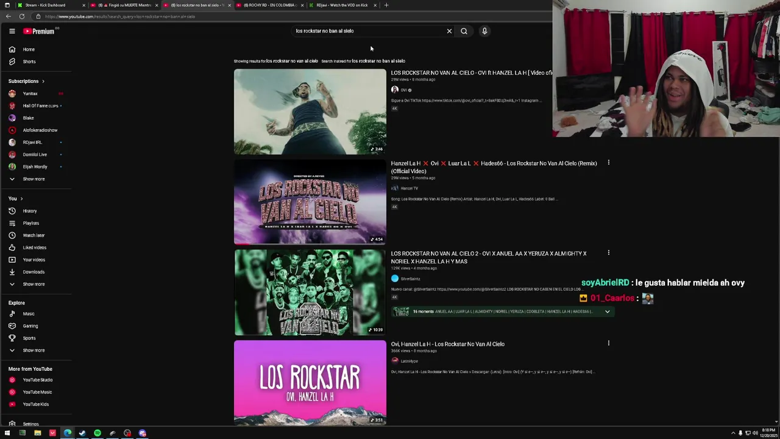780x439 pixels.
Task: Open Steam from the taskbar
Action: click(x=82, y=434)
